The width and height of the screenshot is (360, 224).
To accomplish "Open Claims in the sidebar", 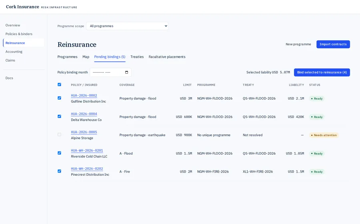I will pos(10,60).
